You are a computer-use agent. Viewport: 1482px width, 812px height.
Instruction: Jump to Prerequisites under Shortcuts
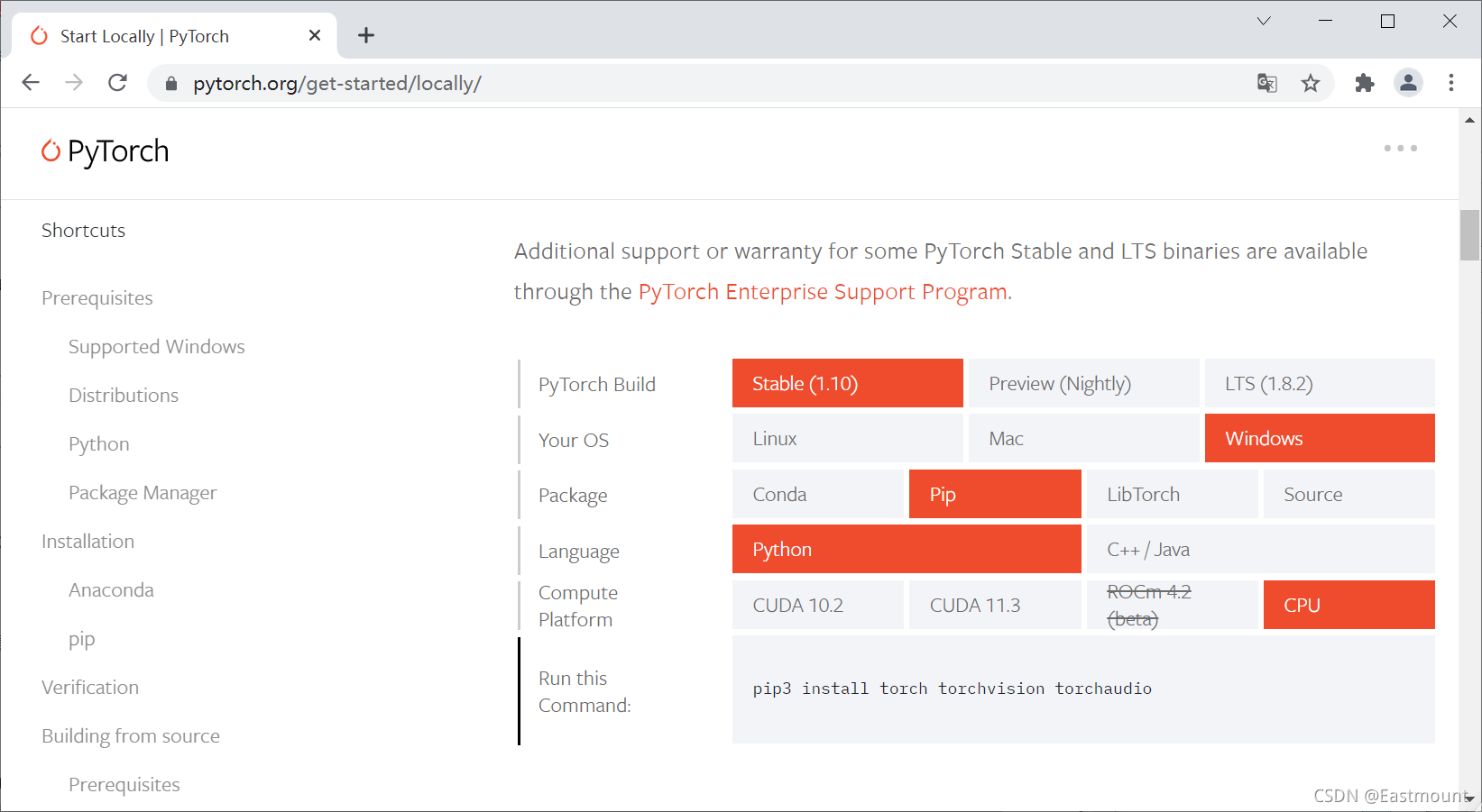click(97, 298)
